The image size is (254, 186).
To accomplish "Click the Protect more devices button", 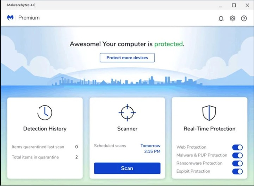I will point(127,58).
